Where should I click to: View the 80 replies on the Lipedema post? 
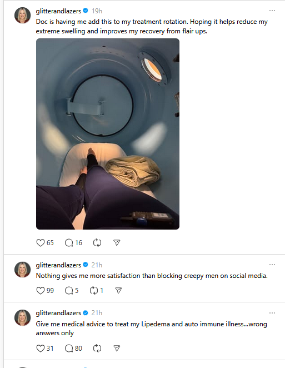pos(73,349)
